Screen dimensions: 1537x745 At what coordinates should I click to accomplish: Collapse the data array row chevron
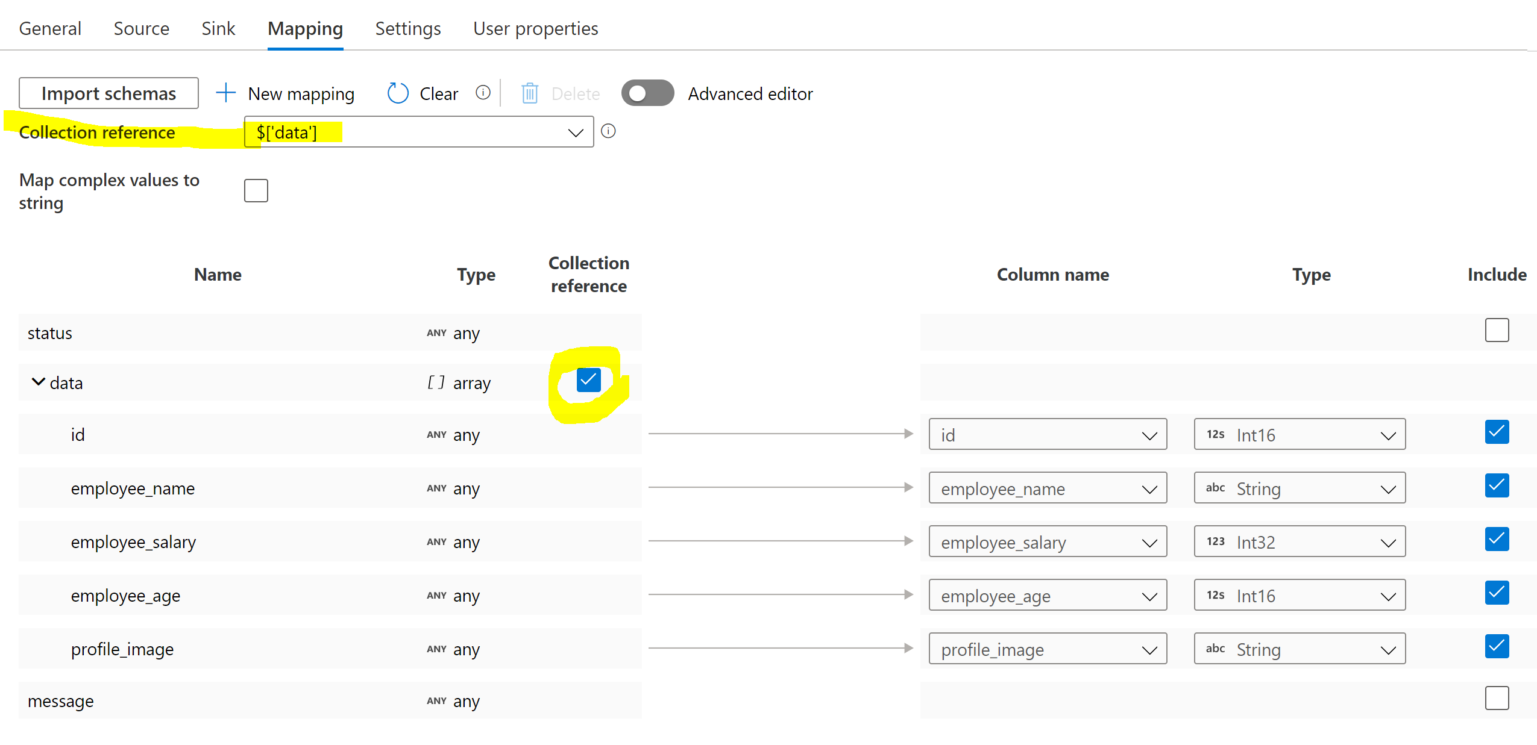tap(38, 382)
